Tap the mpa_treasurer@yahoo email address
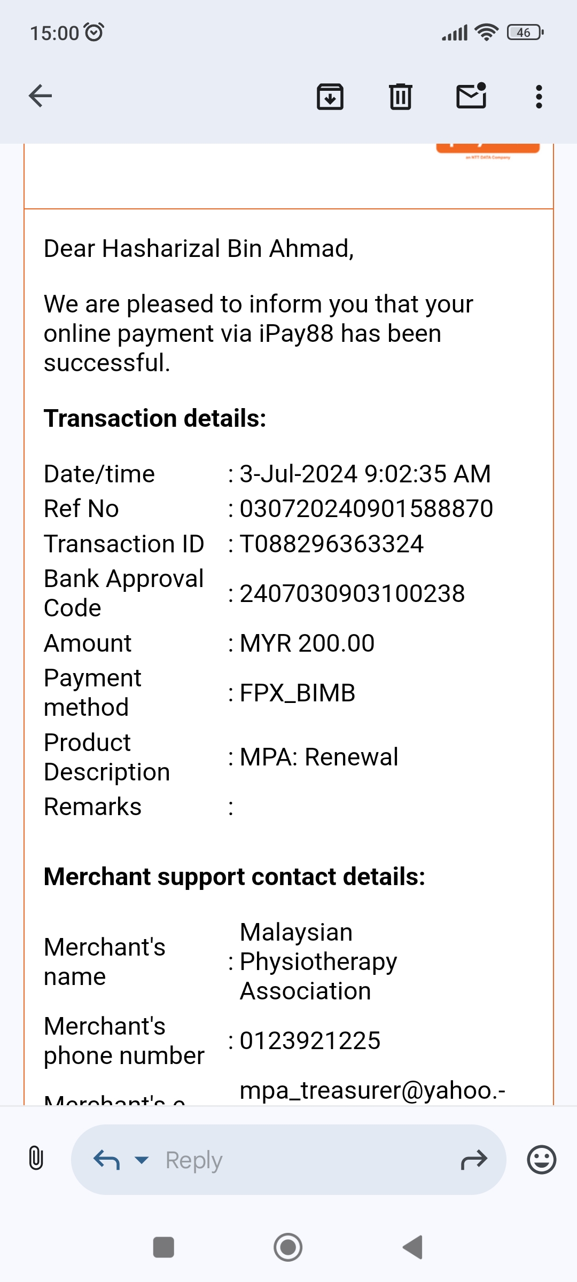 click(372, 1090)
